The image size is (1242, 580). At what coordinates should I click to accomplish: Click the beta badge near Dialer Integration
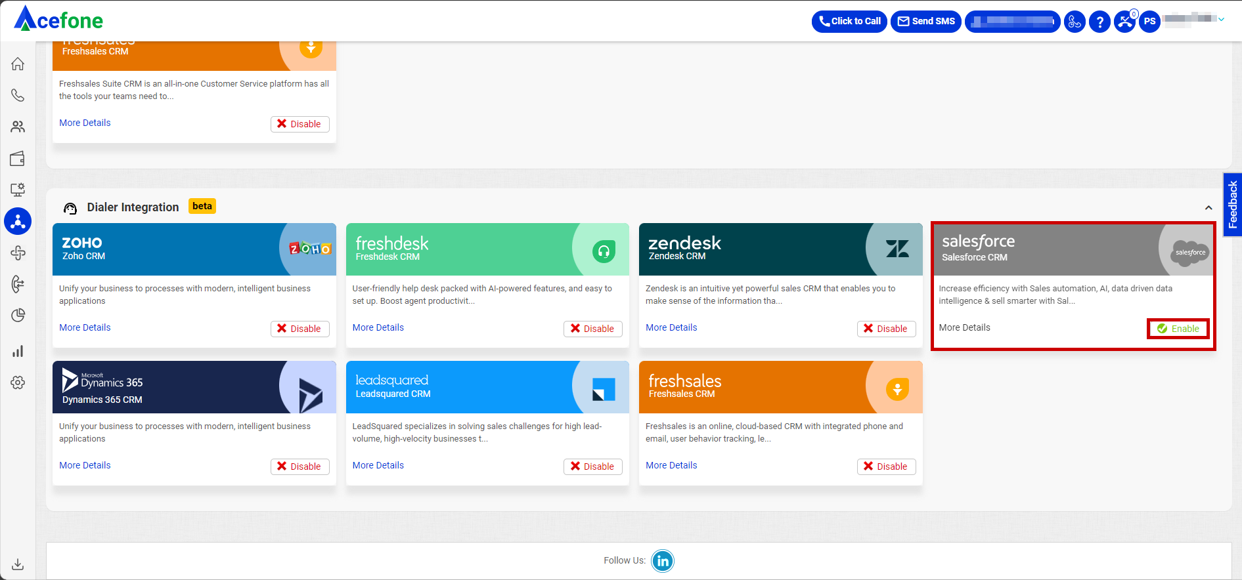tap(202, 206)
